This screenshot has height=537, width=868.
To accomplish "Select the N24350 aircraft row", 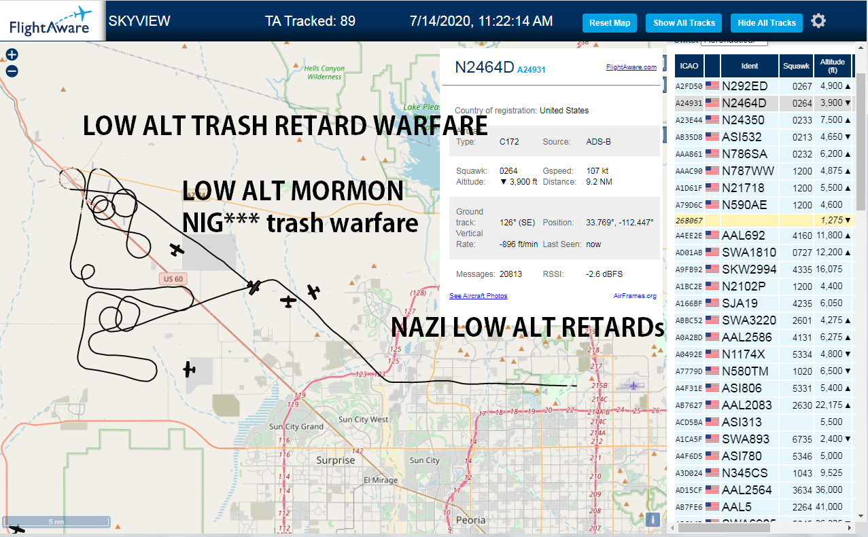I will [763, 120].
